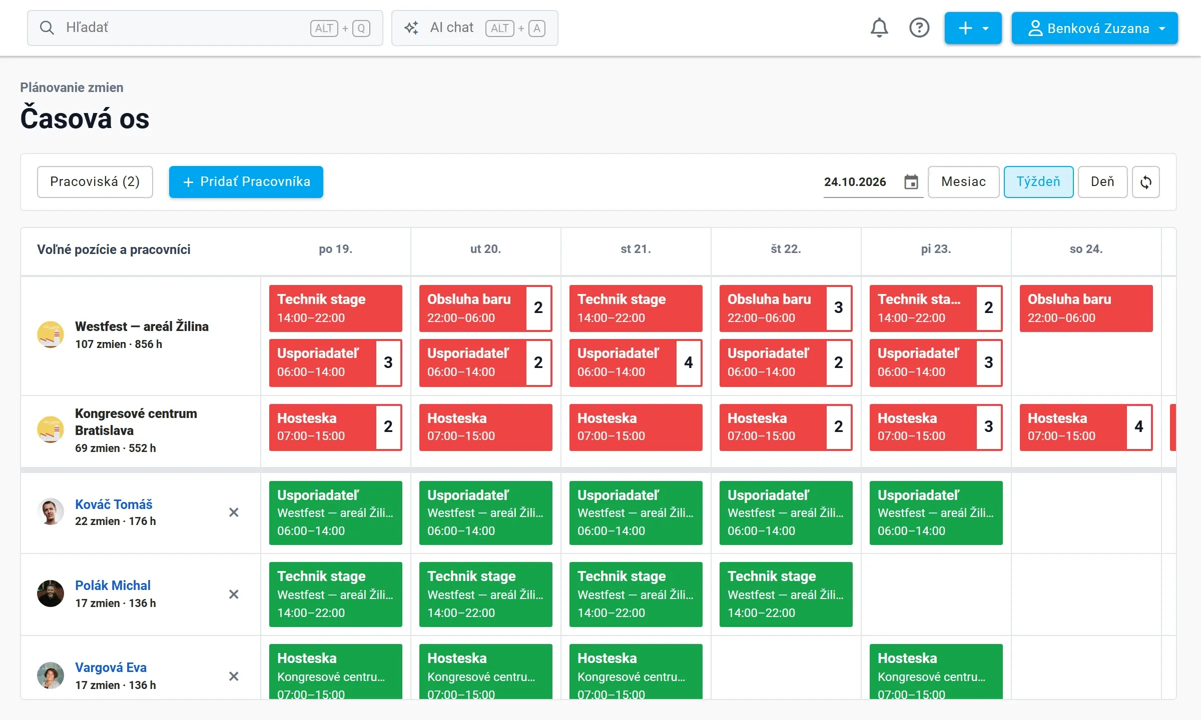Click Pridať Pracovníka button

[x=246, y=182]
